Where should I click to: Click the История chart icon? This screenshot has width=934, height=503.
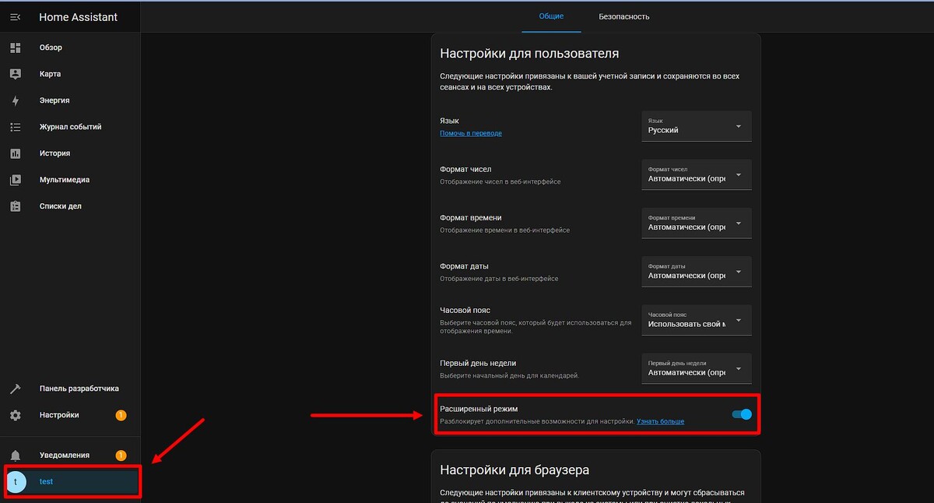coord(15,153)
